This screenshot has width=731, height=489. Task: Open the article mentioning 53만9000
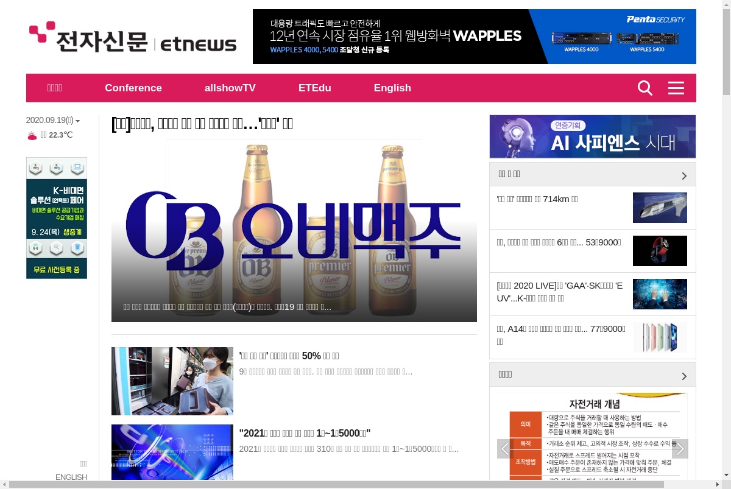pyautogui.click(x=559, y=242)
